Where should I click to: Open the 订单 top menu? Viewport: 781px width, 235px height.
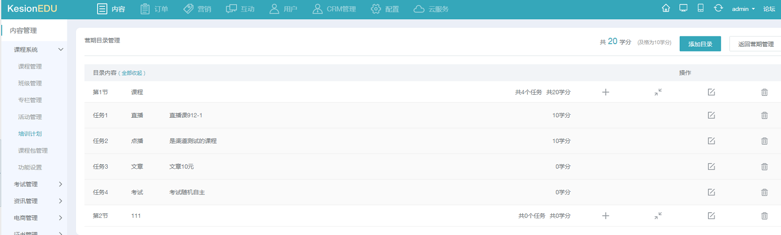(155, 9)
